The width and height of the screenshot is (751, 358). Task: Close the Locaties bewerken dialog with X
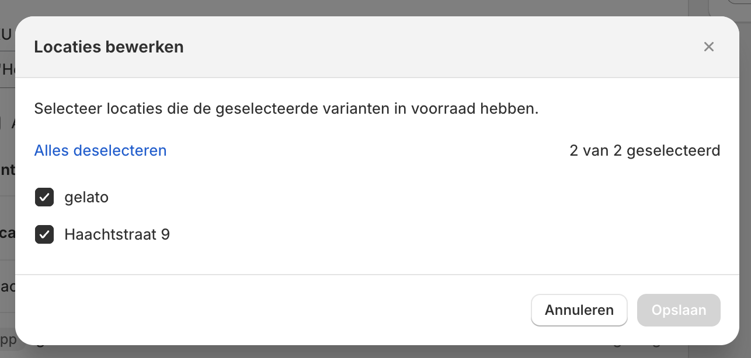(709, 47)
